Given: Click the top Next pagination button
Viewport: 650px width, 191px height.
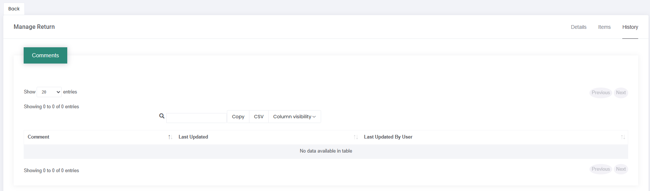Looking at the screenshot, I should pos(621,93).
